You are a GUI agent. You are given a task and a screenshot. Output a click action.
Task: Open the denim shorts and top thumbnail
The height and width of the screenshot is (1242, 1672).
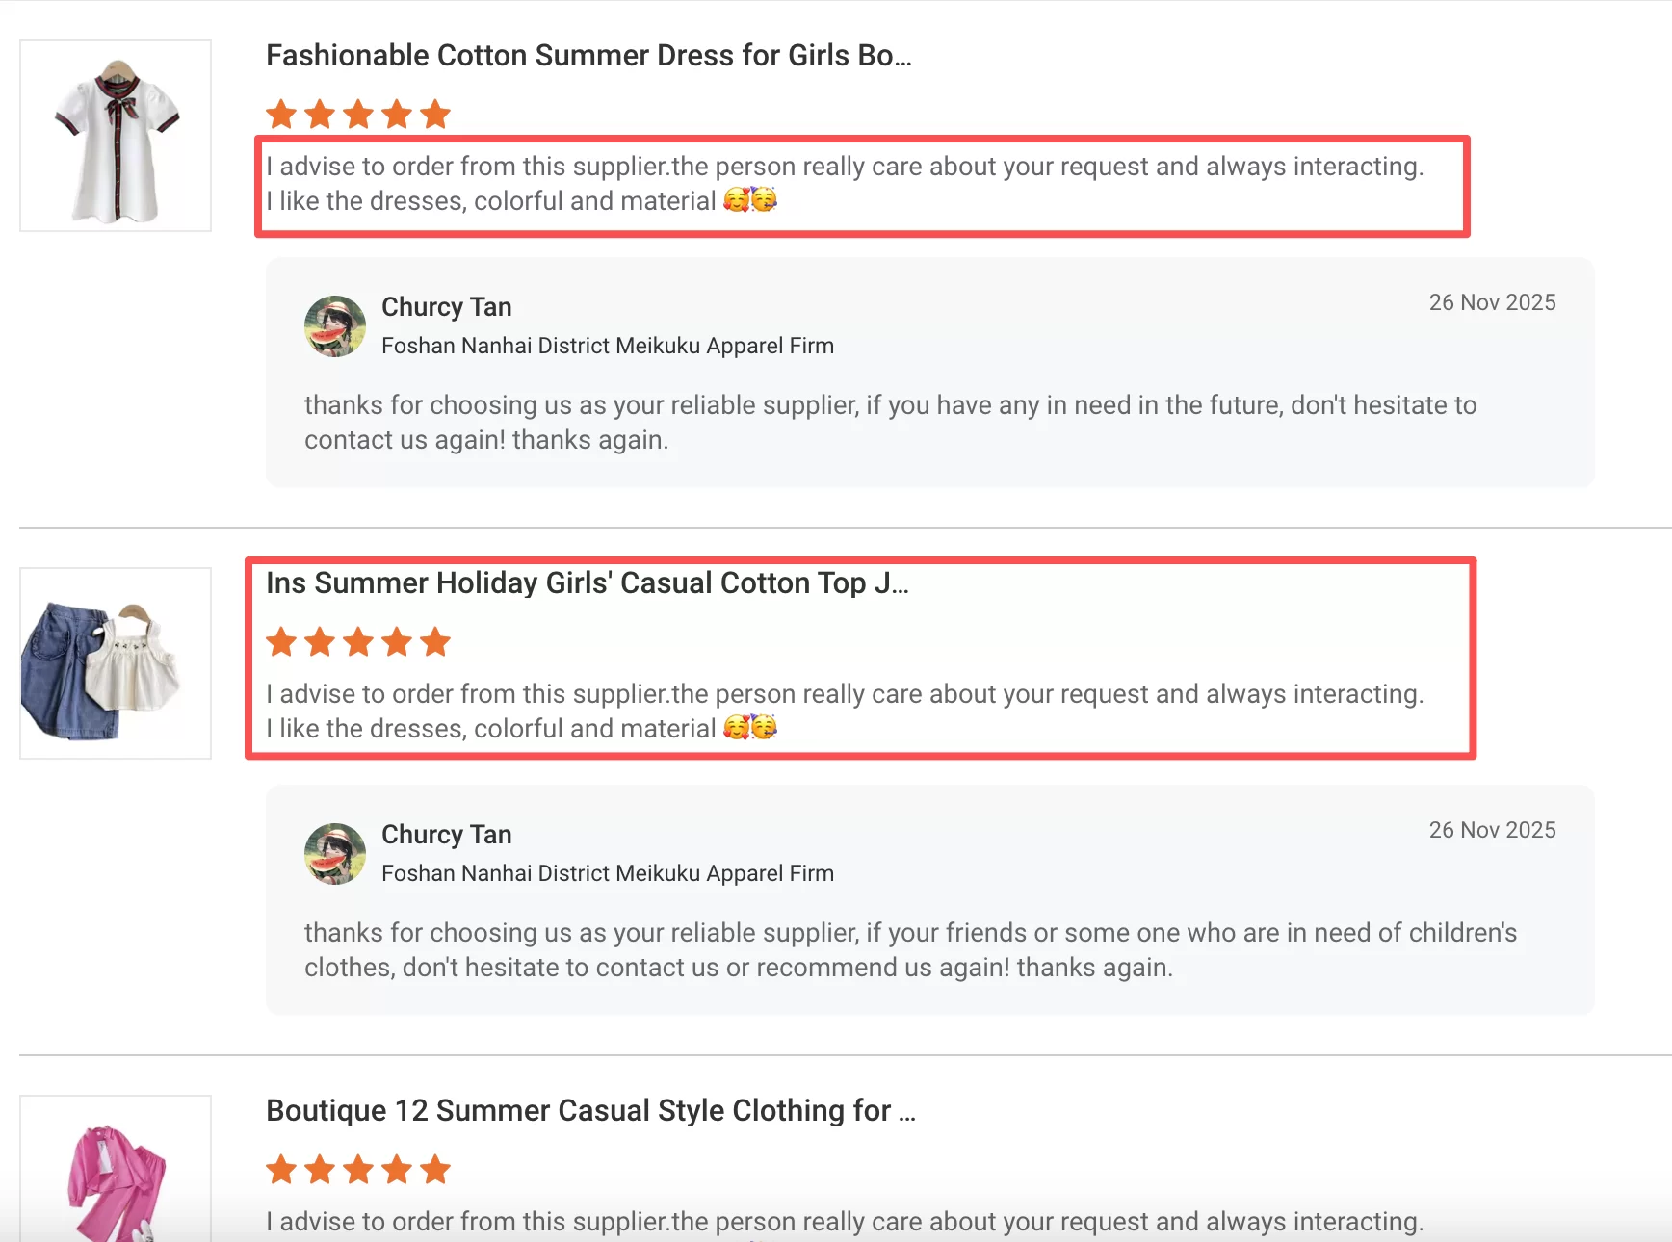(x=116, y=663)
